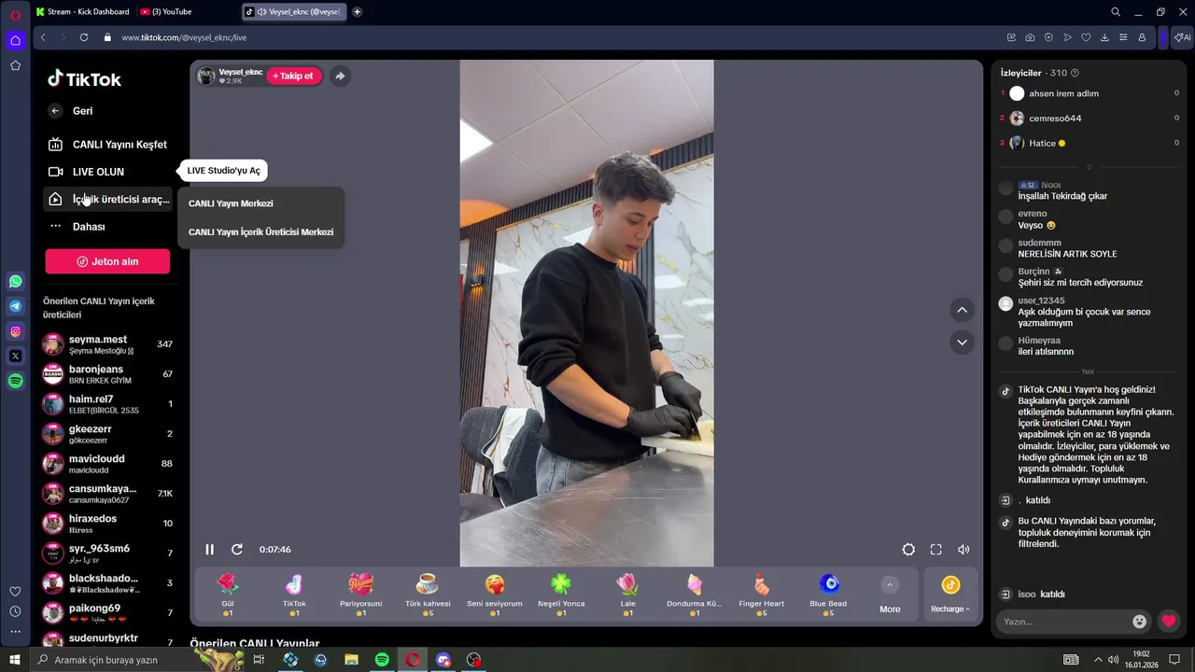
Task: Click the Jeton alın button
Action: 107,261
